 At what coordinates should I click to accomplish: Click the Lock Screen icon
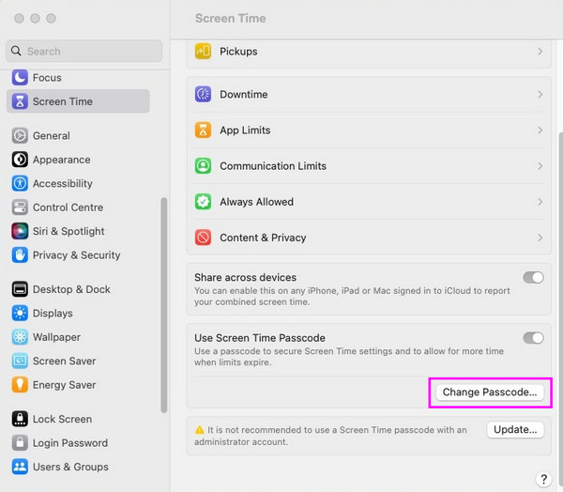(x=20, y=419)
